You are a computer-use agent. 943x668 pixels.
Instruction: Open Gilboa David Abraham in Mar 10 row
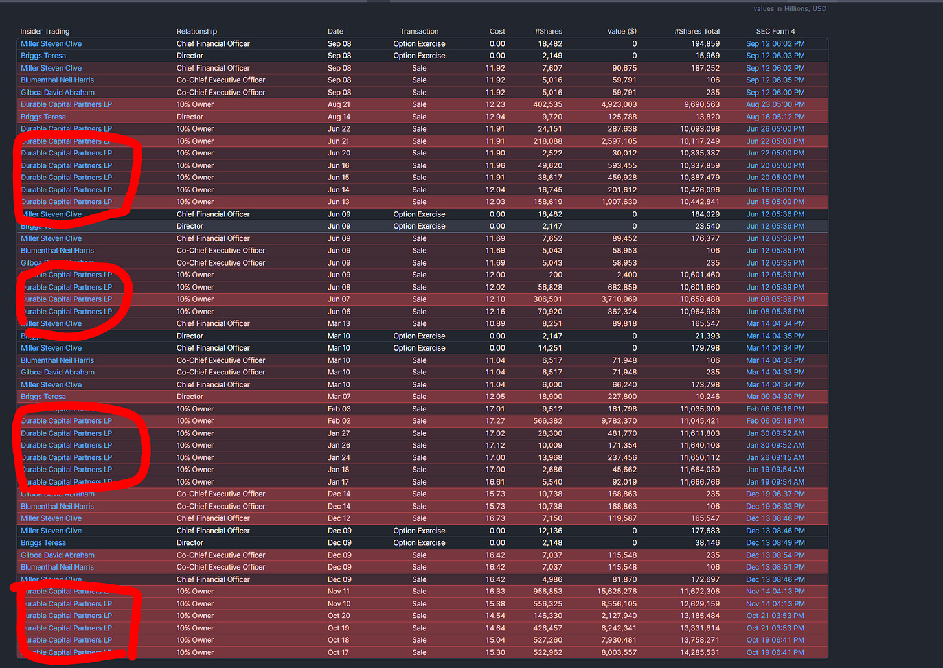coord(58,373)
